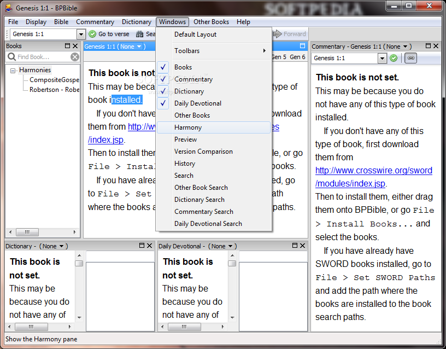Screen dimensions: 446x349
Task: Jump to the Gen 5 chapter link
Action: (279, 57)
